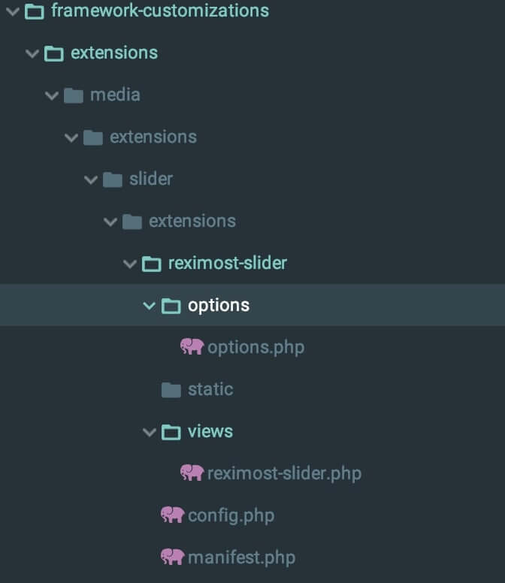This screenshot has height=583, width=505.
Task: Click the PHP elephant icon beside manifest.php
Action: pyautogui.click(x=173, y=557)
